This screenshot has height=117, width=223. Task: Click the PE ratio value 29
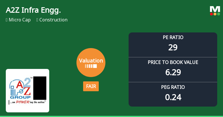173,47
